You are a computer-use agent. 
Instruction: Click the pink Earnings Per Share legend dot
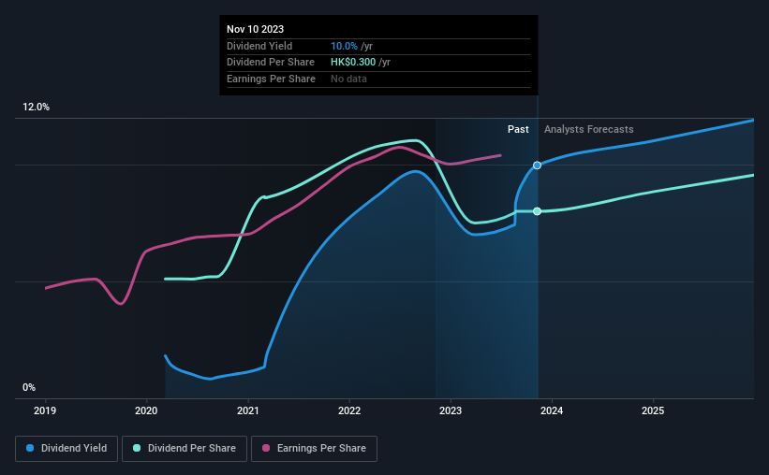coord(266,448)
